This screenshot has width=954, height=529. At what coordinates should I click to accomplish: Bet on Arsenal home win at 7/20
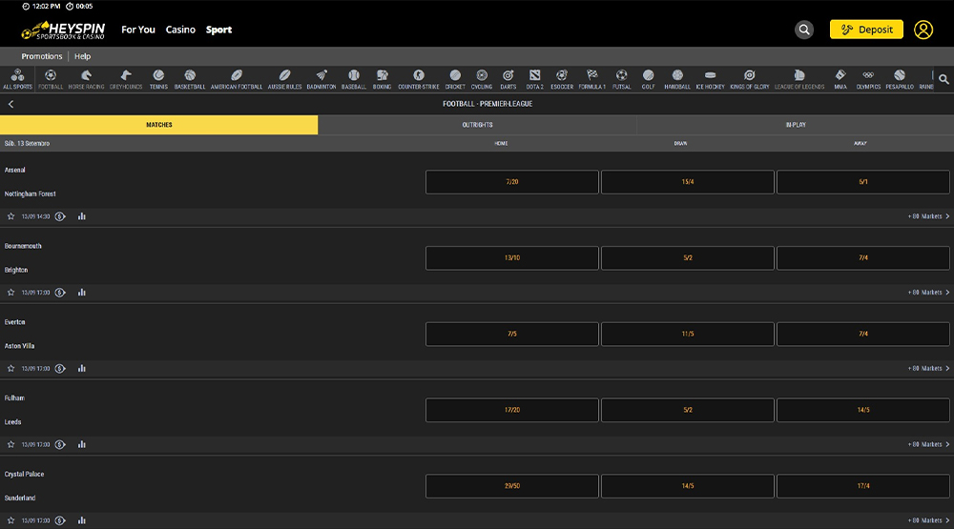coord(511,182)
